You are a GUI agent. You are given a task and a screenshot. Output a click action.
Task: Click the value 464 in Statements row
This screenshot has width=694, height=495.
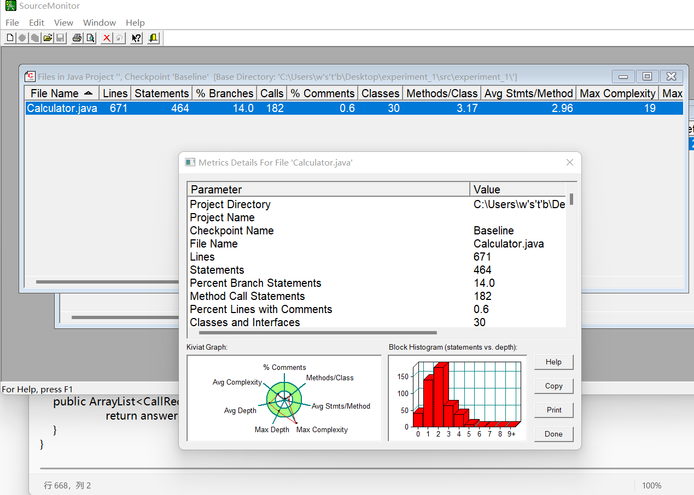[482, 270]
